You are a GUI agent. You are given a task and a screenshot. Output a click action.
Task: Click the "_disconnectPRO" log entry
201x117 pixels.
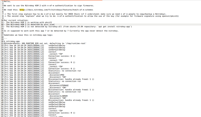coord(56,75)
